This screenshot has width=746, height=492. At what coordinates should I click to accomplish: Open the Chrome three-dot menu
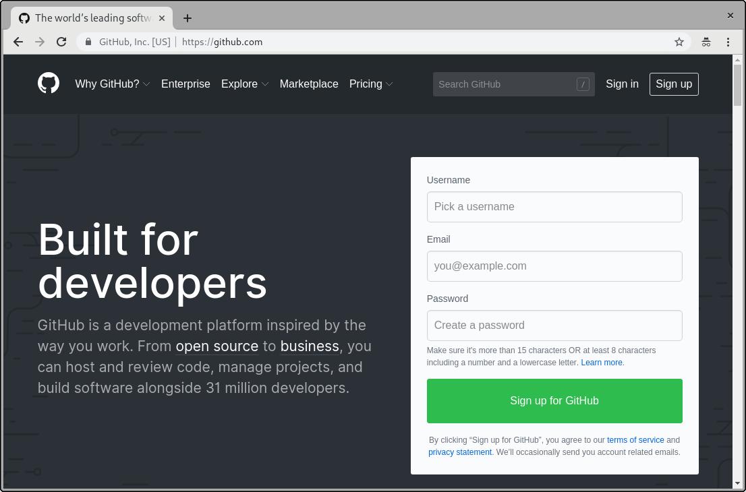pos(728,42)
